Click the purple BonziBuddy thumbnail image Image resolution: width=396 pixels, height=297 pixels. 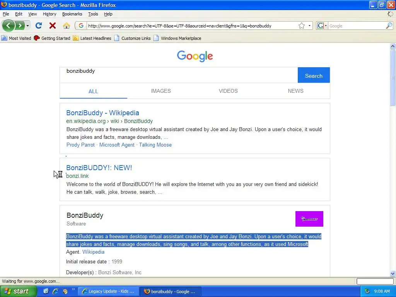309,219
